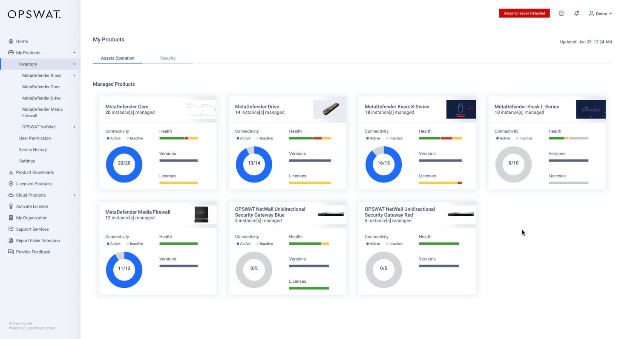Image resolution: width=619 pixels, height=339 pixels.
Task: Click the Product Downloads download icon
Action: [x=11, y=172]
